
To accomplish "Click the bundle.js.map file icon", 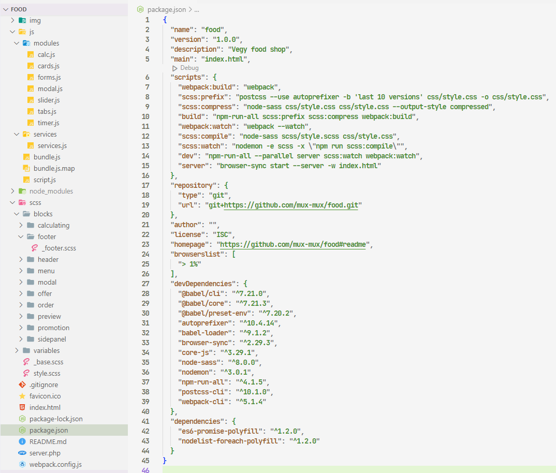I will coord(26,168).
